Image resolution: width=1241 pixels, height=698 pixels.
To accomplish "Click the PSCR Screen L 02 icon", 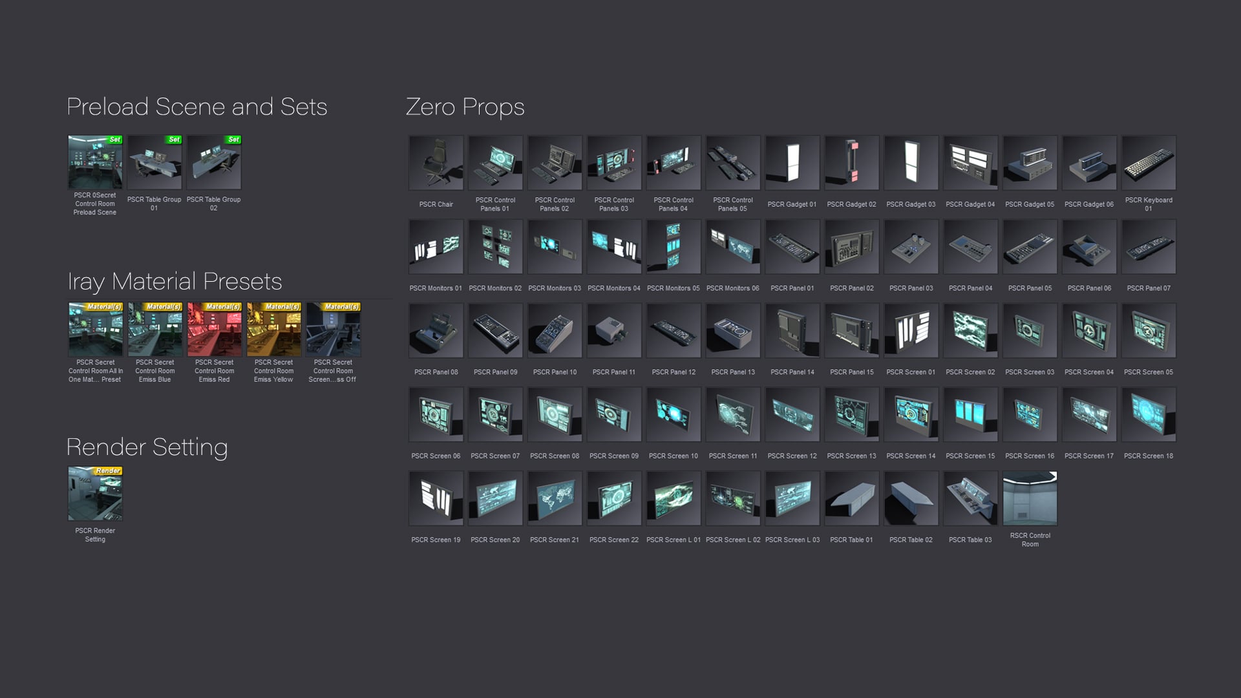I will 733,498.
